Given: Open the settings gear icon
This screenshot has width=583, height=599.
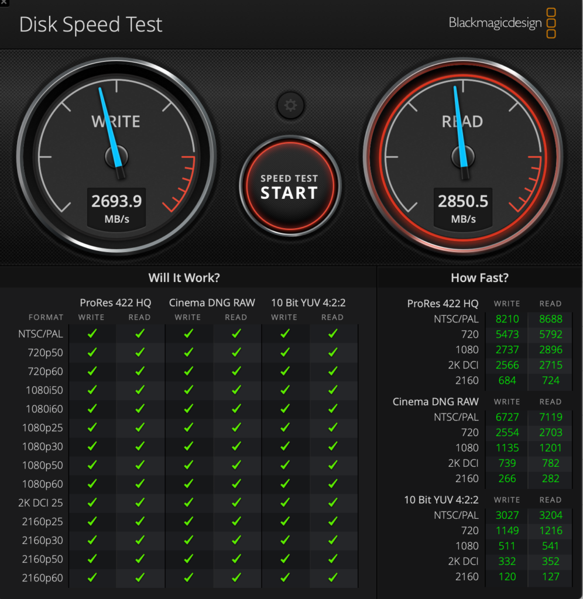Looking at the screenshot, I should [x=290, y=106].
